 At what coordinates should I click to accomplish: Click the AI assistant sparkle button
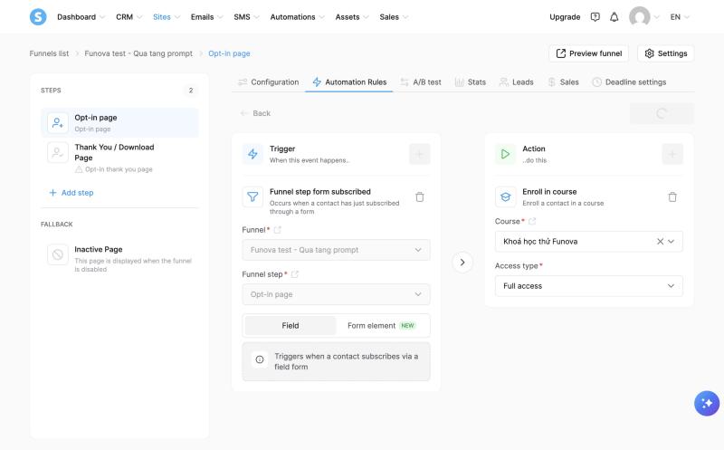707,403
